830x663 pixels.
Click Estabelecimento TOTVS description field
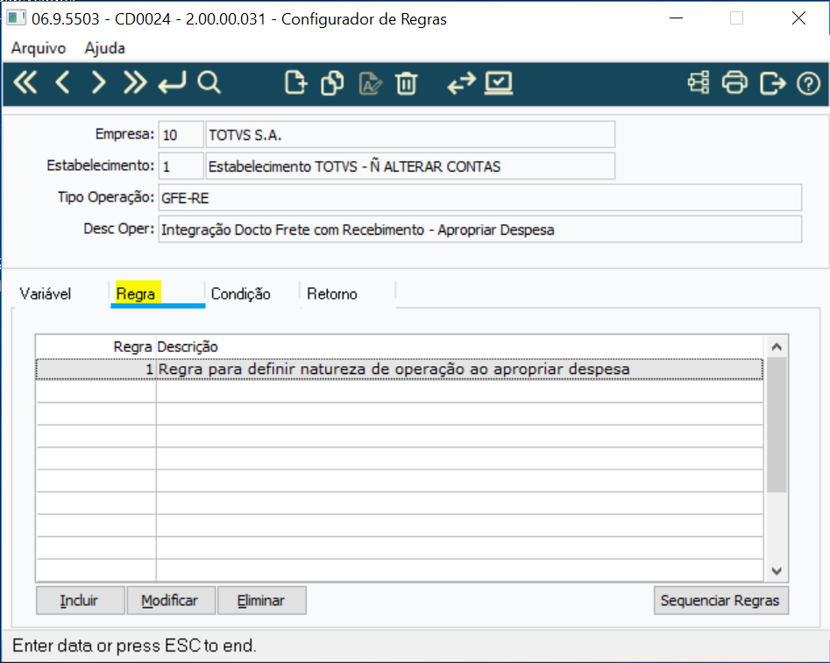click(x=410, y=166)
